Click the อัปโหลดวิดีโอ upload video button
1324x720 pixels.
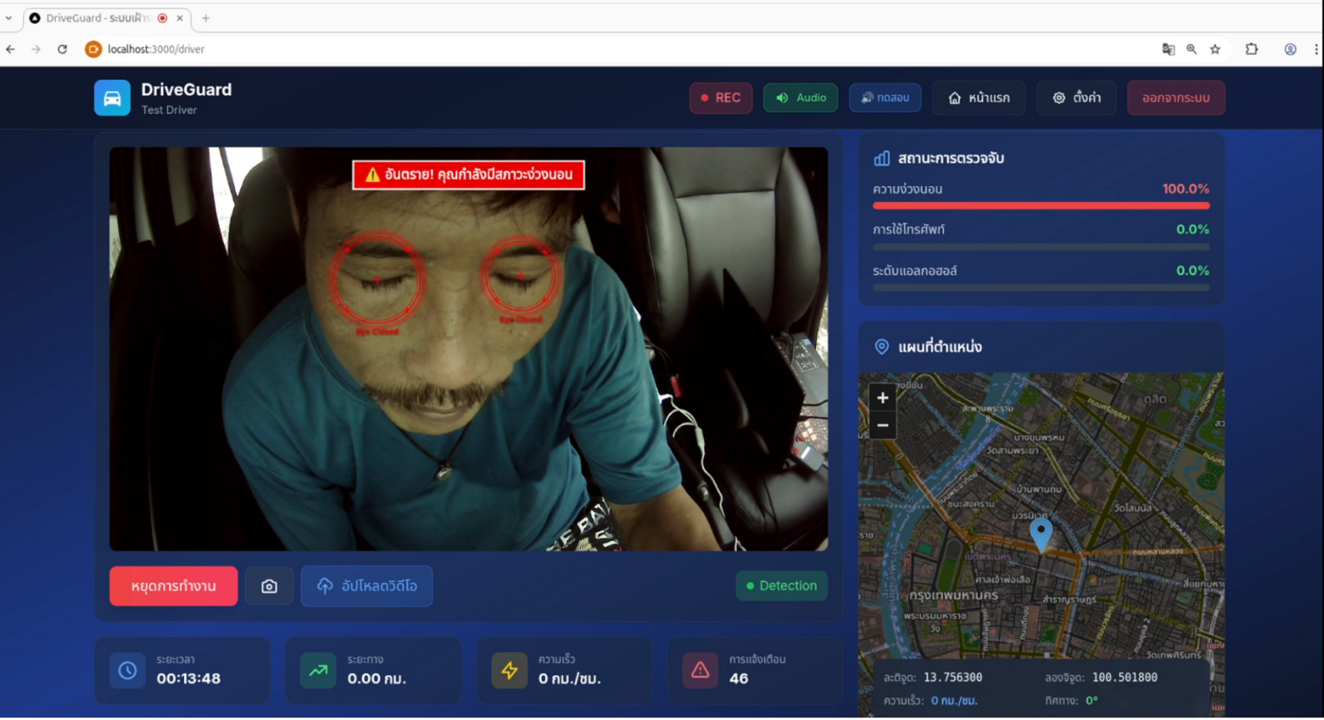tap(367, 586)
